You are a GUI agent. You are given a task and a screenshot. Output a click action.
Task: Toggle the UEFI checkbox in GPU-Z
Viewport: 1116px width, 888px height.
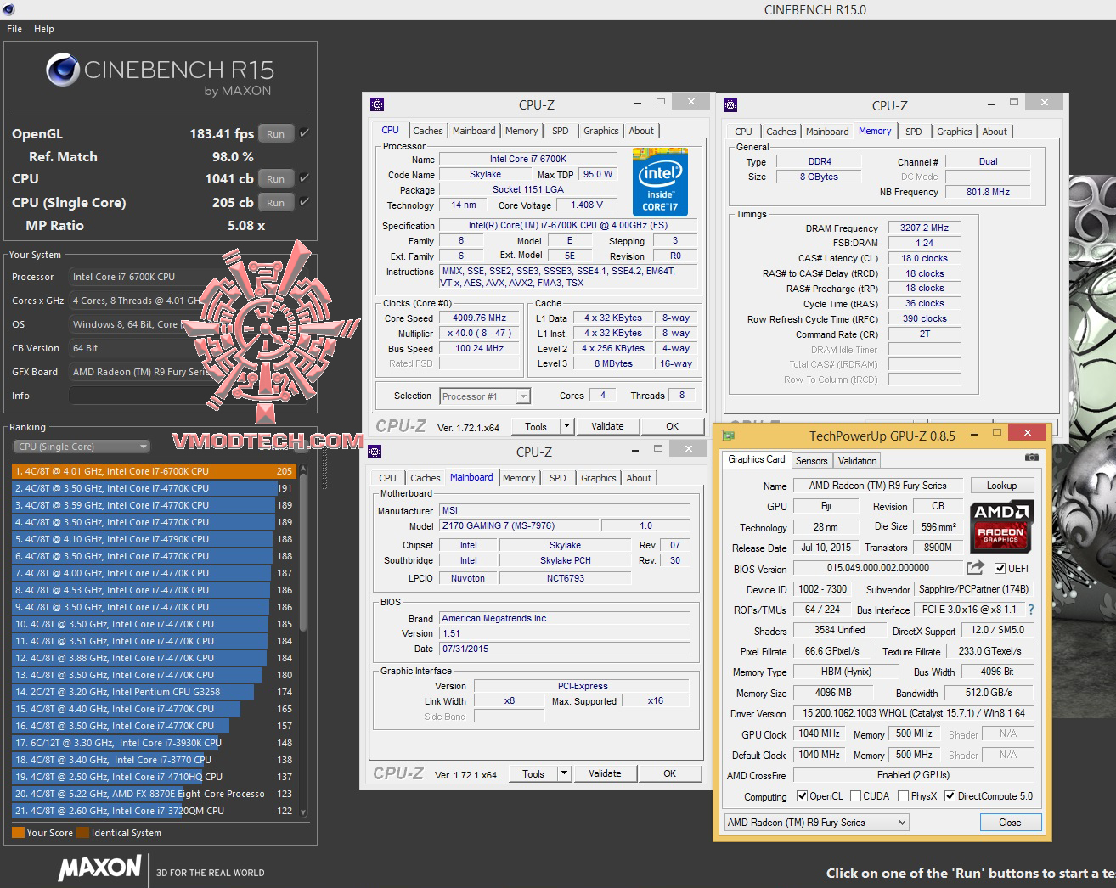click(x=1000, y=569)
